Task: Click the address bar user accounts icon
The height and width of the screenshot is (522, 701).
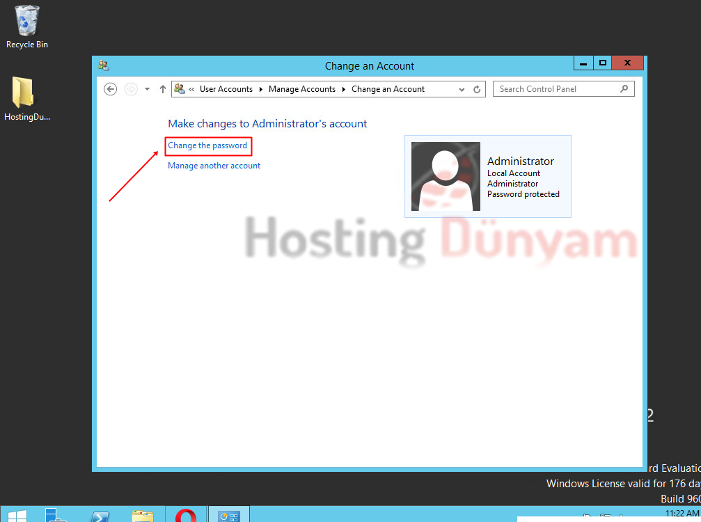Action: (180, 89)
